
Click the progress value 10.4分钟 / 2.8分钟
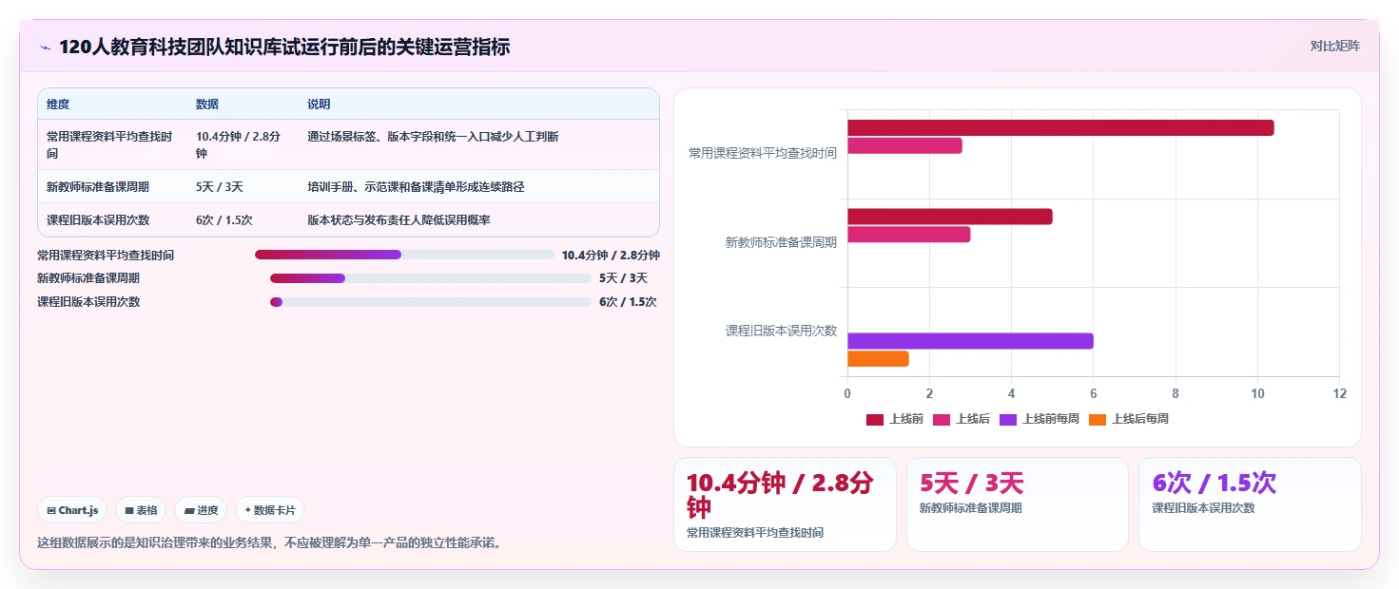(x=611, y=255)
